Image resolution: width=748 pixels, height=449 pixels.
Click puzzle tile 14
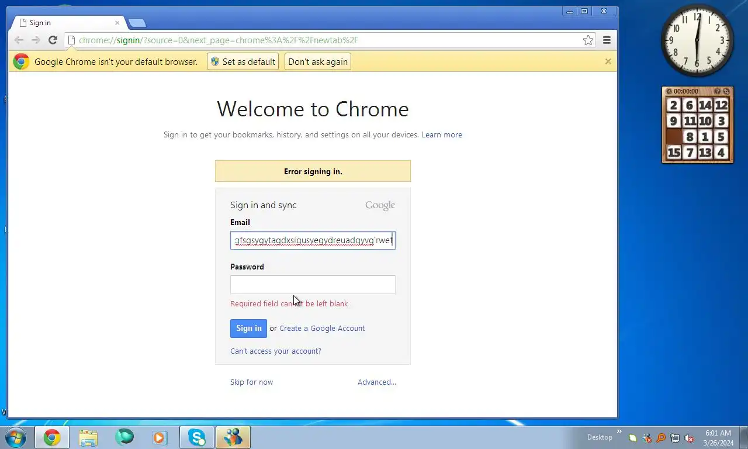point(705,105)
